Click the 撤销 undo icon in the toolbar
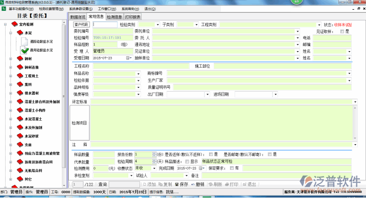Image resolution: width=366 pixels, height=198 pixels. (x=193, y=185)
